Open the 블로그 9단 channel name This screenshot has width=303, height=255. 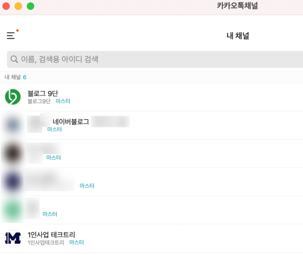coord(43,94)
